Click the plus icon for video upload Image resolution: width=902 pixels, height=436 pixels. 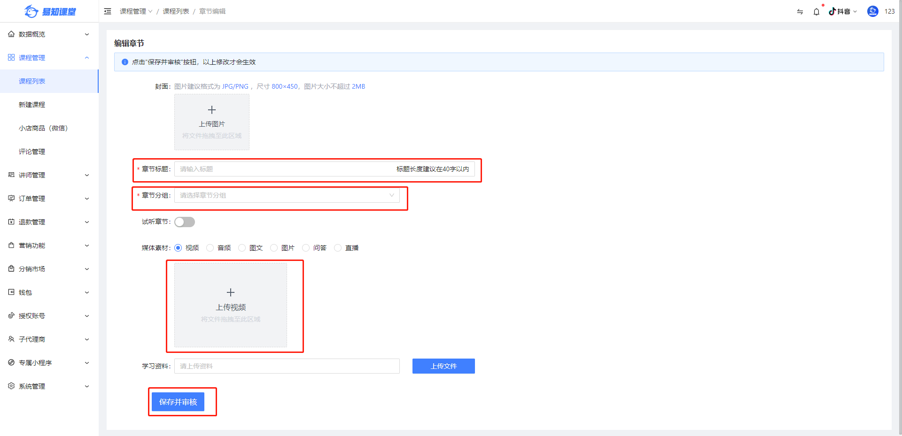(231, 292)
